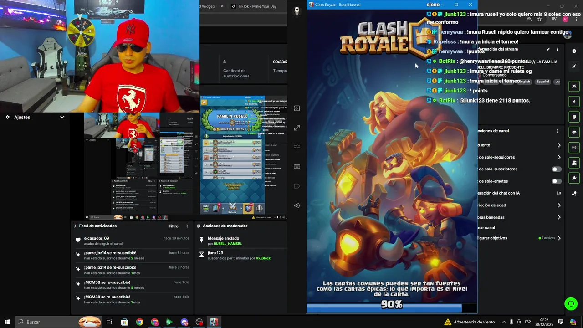583x328 pixels.
Task: Open the chat bubble quick action icon
Action: coord(574,132)
